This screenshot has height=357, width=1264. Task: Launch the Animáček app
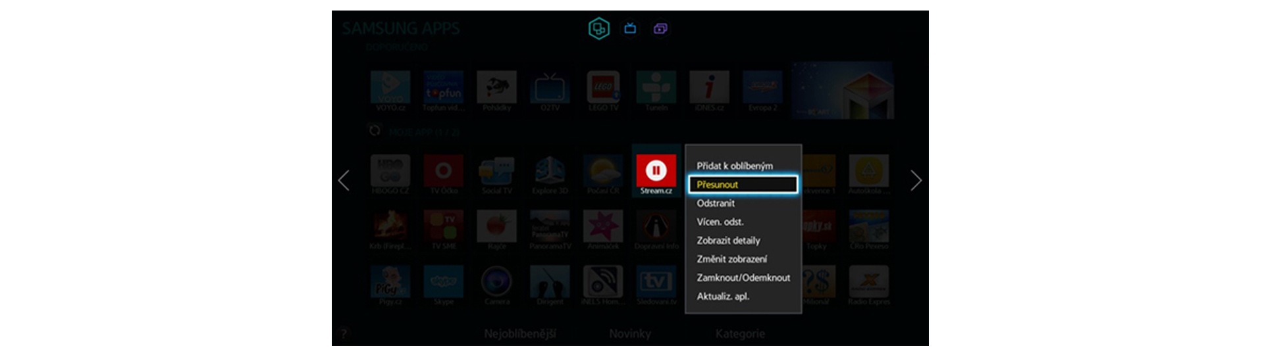[603, 230]
